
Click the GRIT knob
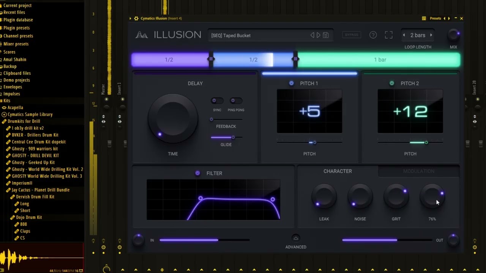[x=396, y=197]
